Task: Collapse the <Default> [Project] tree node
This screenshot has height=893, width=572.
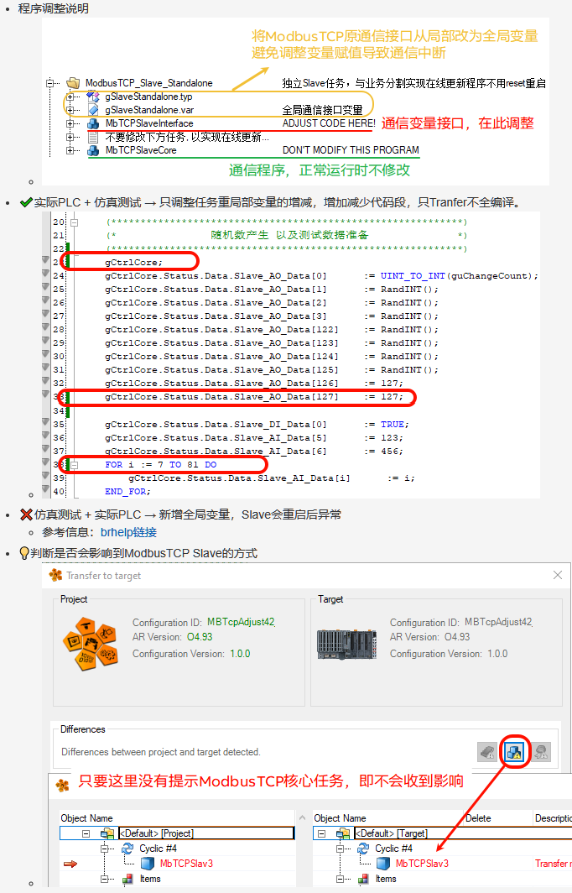Action: pos(86,833)
